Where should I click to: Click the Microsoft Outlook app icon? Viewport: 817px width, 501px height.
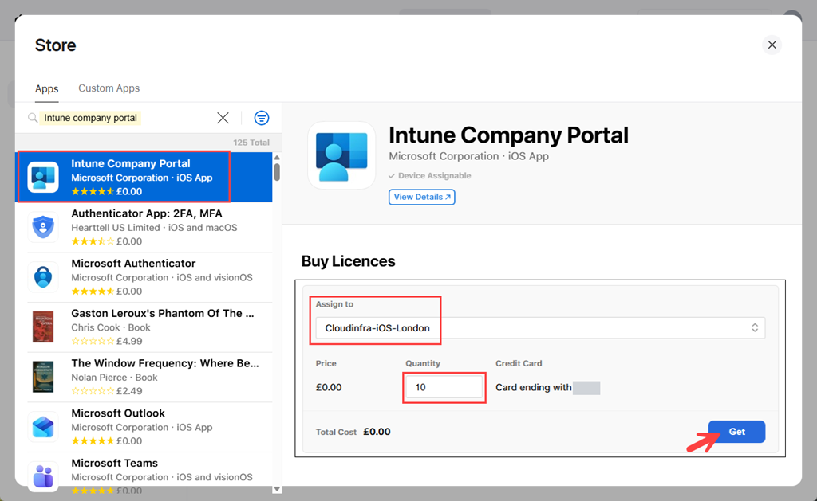[43, 427]
